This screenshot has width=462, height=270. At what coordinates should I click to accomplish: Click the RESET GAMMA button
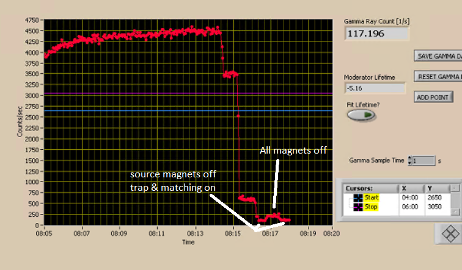click(x=438, y=77)
